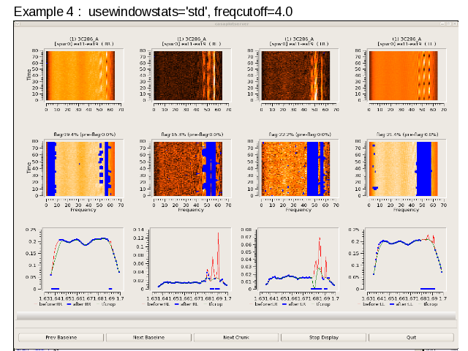Screen dimensions: 468x351
Task: Open the flag:22.2% flagged spectrogram
Action: [x=295, y=169]
